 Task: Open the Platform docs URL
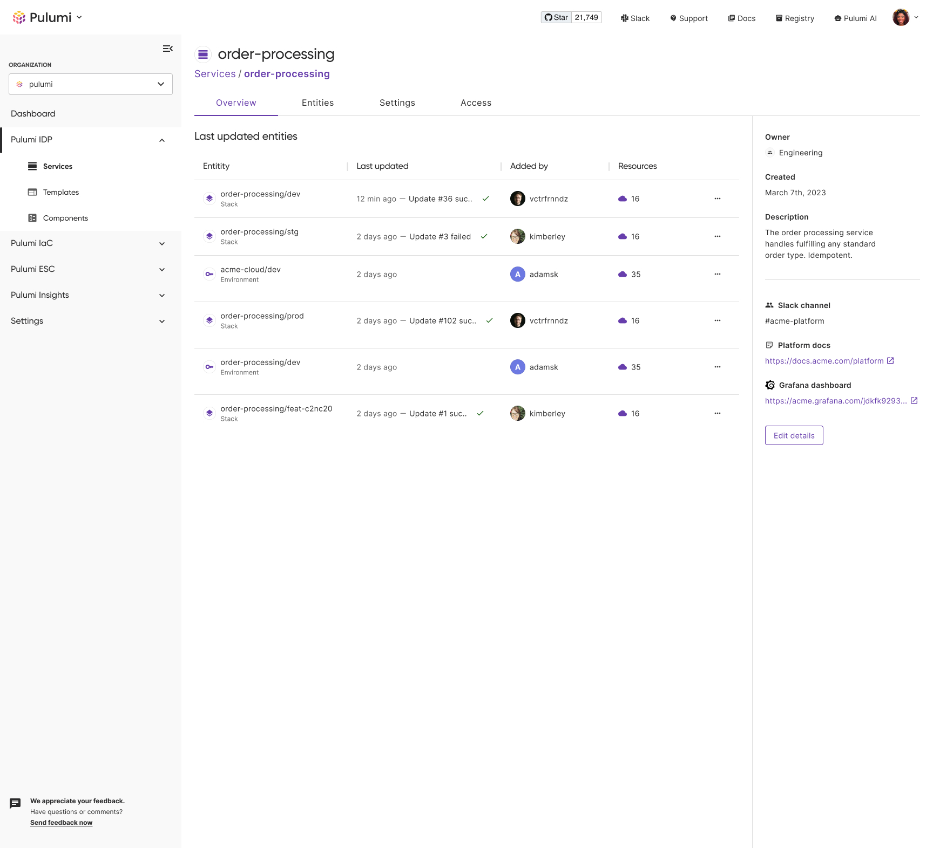point(824,361)
